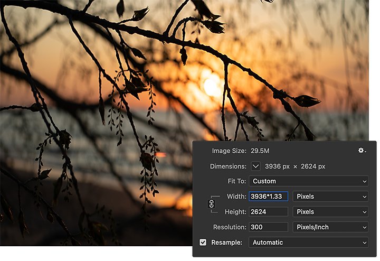Viewport: 380px width, 261px height.
Task: Click the Resolution field showing 300
Action: click(x=268, y=227)
